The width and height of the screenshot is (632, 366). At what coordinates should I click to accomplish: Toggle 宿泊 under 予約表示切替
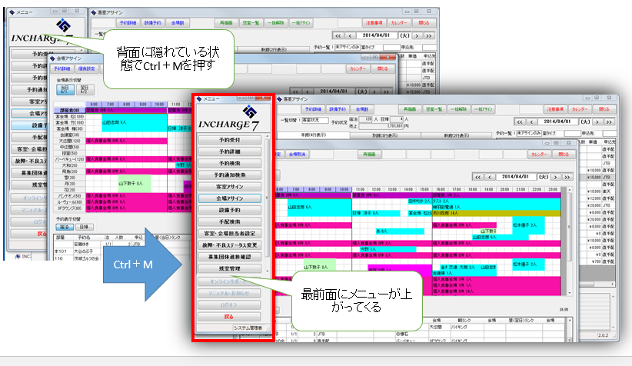tap(65, 228)
